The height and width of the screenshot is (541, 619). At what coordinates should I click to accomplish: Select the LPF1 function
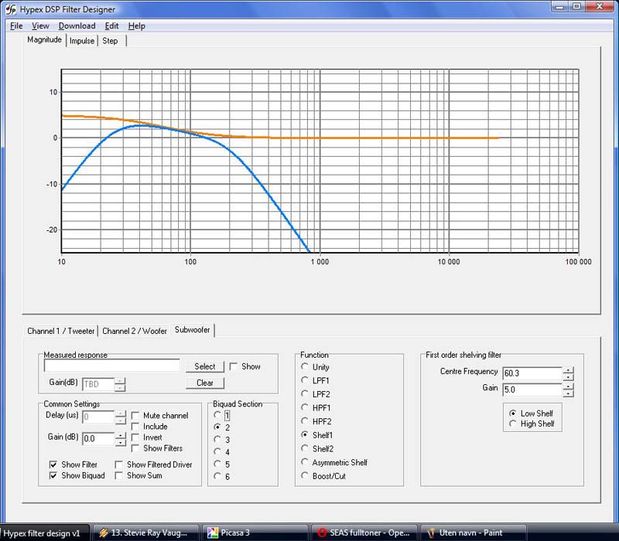tap(304, 380)
